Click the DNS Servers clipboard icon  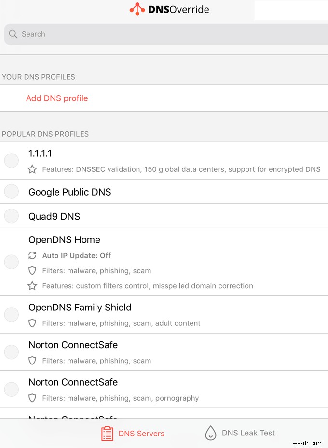pyautogui.click(x=107, y=433)
